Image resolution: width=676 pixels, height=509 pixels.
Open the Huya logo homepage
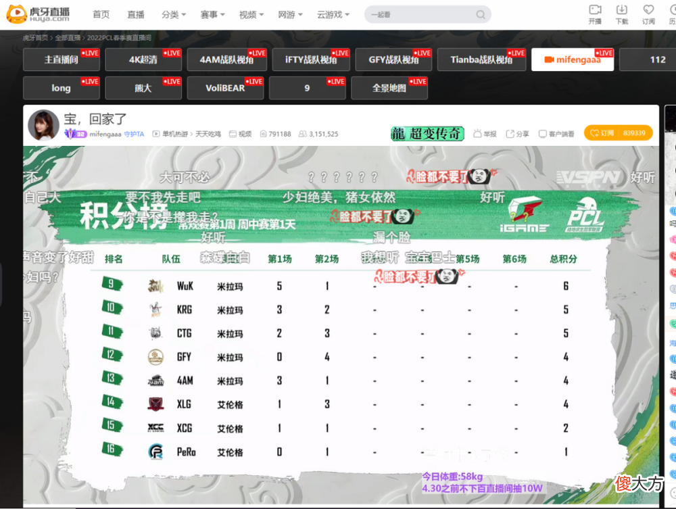point(38,14)
